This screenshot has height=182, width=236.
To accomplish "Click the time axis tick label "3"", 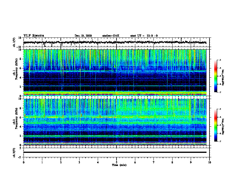I will tap(79, 162).
